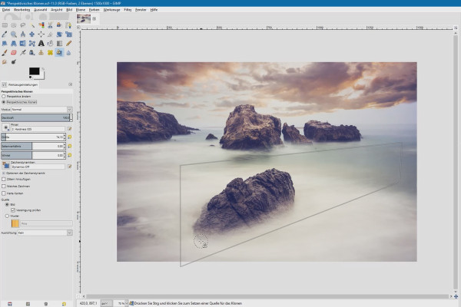
Task: Select 'Muster' as clone source
Action: coord(7,216)
